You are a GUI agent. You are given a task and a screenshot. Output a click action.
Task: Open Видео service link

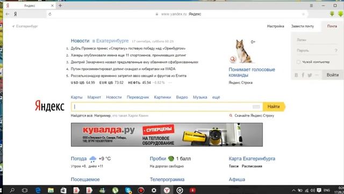pos(182,97)
